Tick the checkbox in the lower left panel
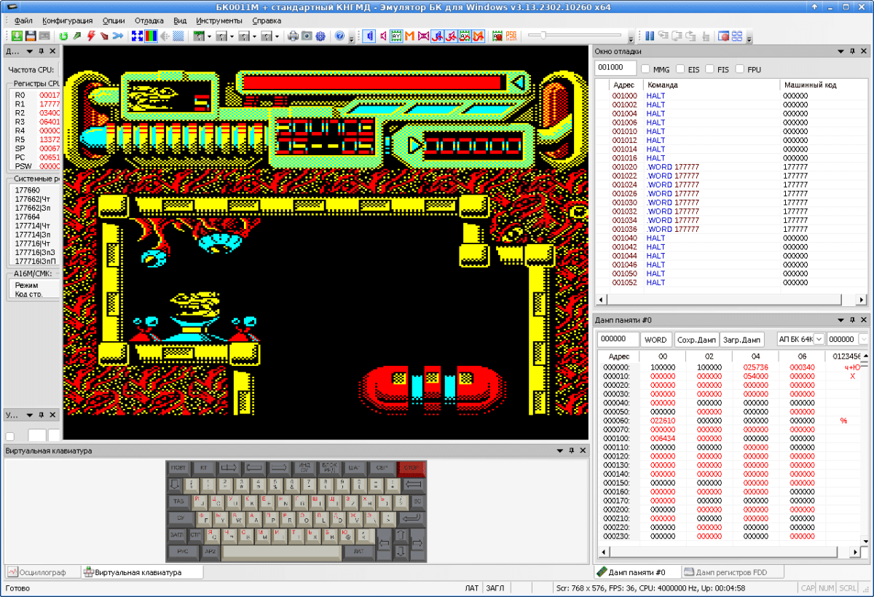Viewport: 874px width, 597px height. click(10, 436)
